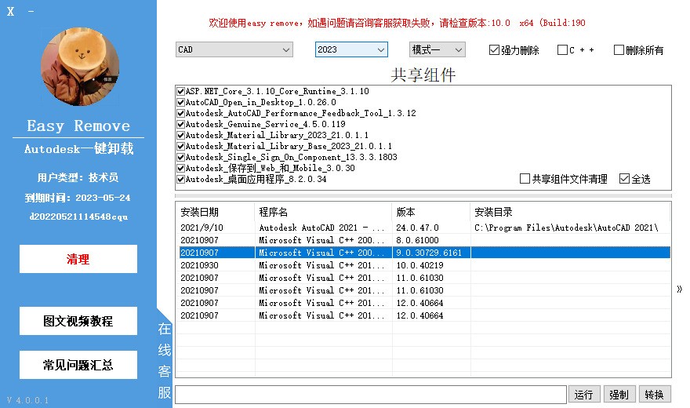Uncheck AutoCAD_Open_in_Desktop_1.0.26.0 component
This screenshot has height=408, width=690.
[180, 103]
